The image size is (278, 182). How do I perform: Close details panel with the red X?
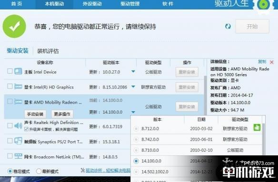[271, 62]
